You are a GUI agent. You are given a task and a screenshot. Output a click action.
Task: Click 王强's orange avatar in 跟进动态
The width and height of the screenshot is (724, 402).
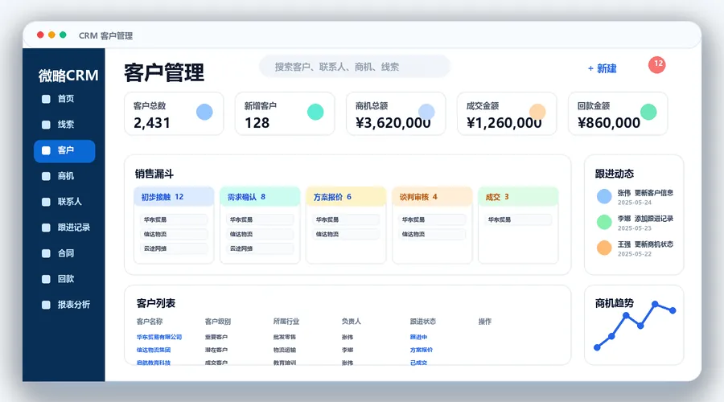[x=604, y=248]
